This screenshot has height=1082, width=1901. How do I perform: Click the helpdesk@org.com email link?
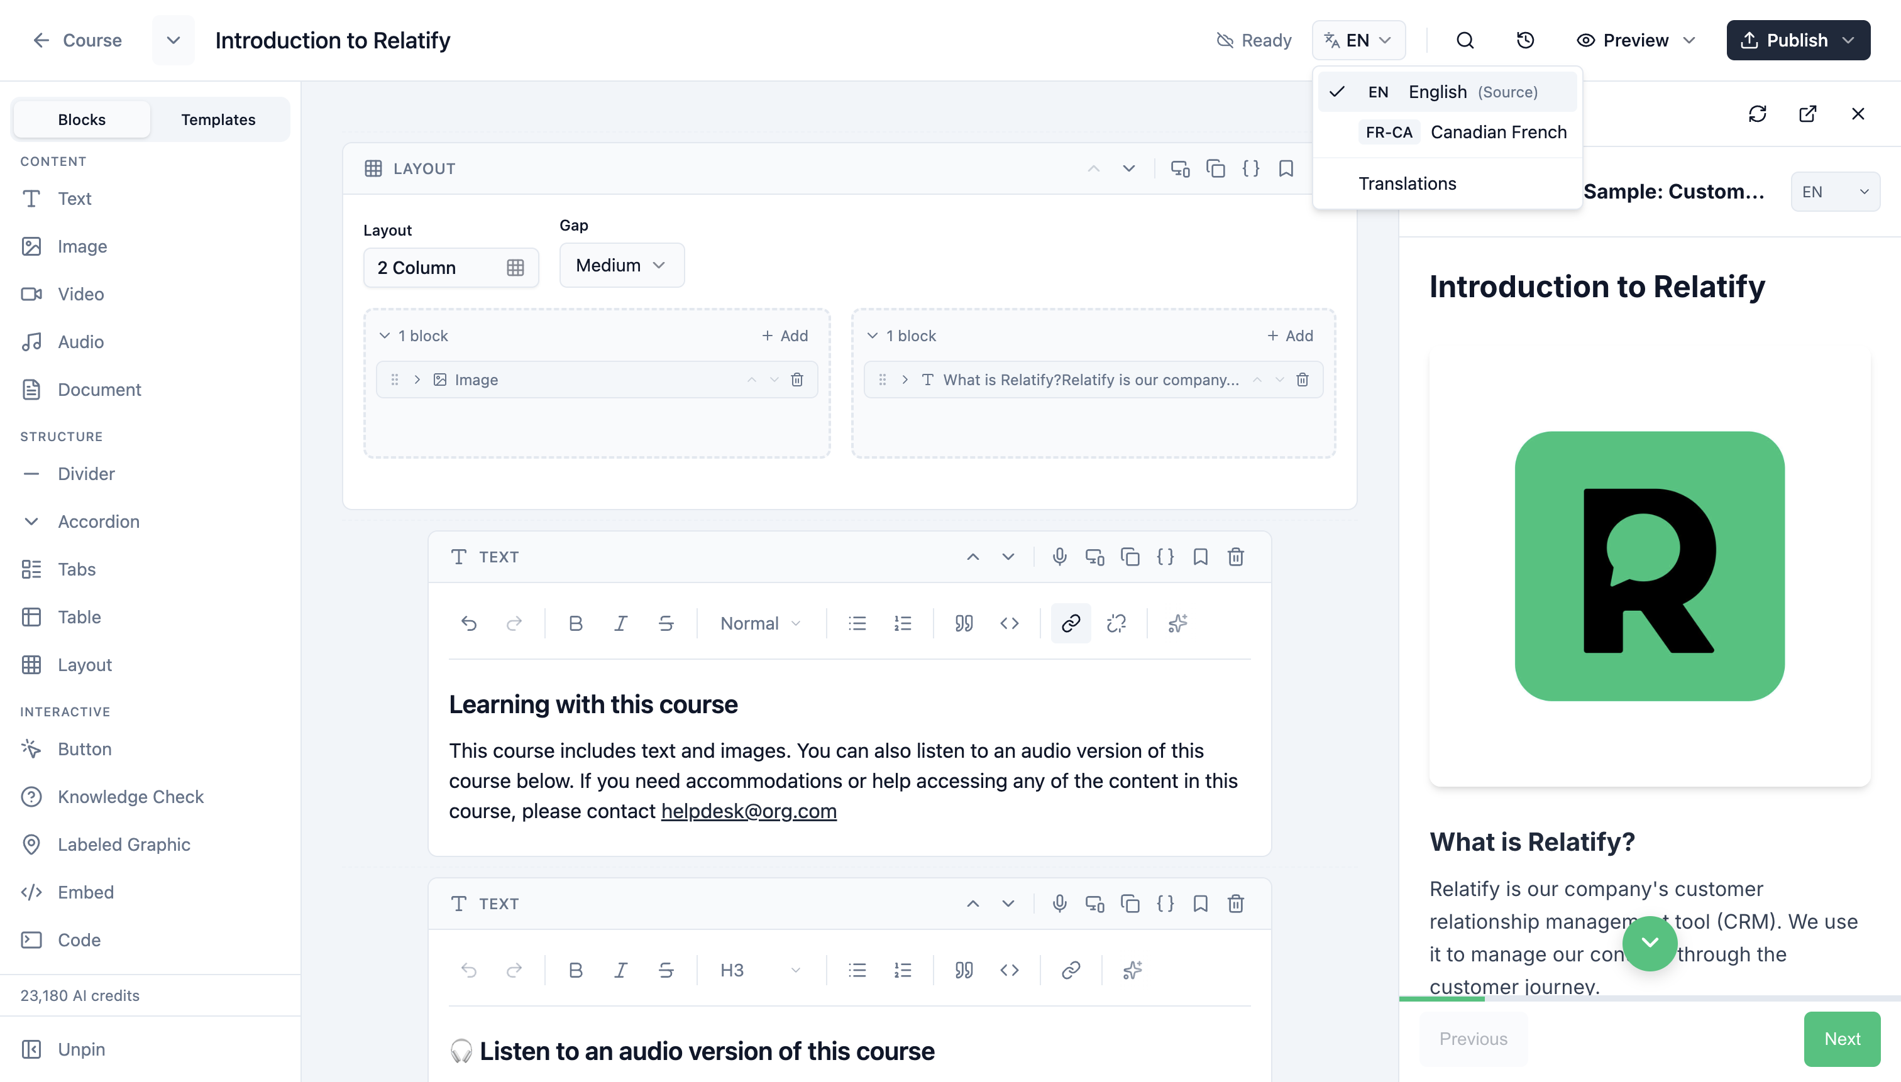[x=748, y=811]
